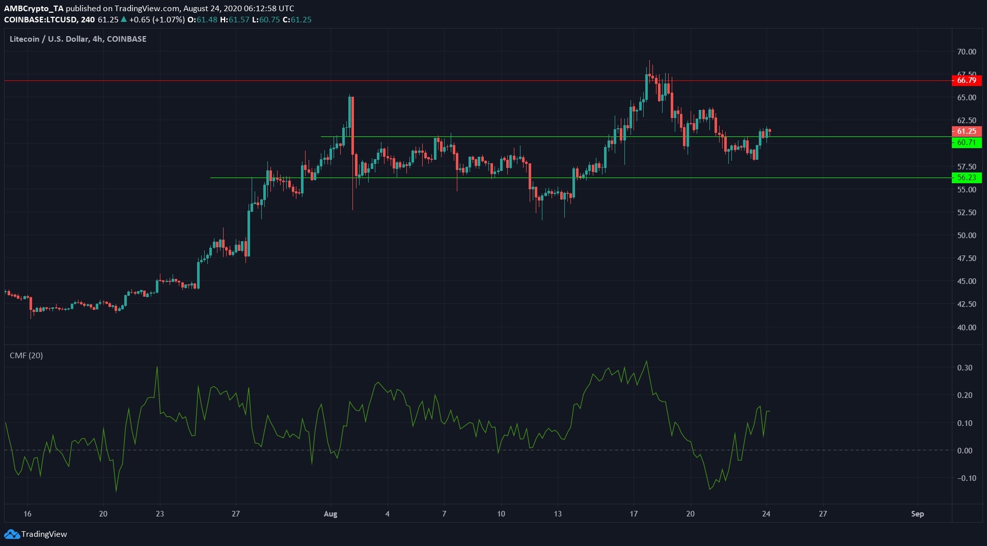
Task: Click the L:60.75 low value
Action: pos(266,19)
